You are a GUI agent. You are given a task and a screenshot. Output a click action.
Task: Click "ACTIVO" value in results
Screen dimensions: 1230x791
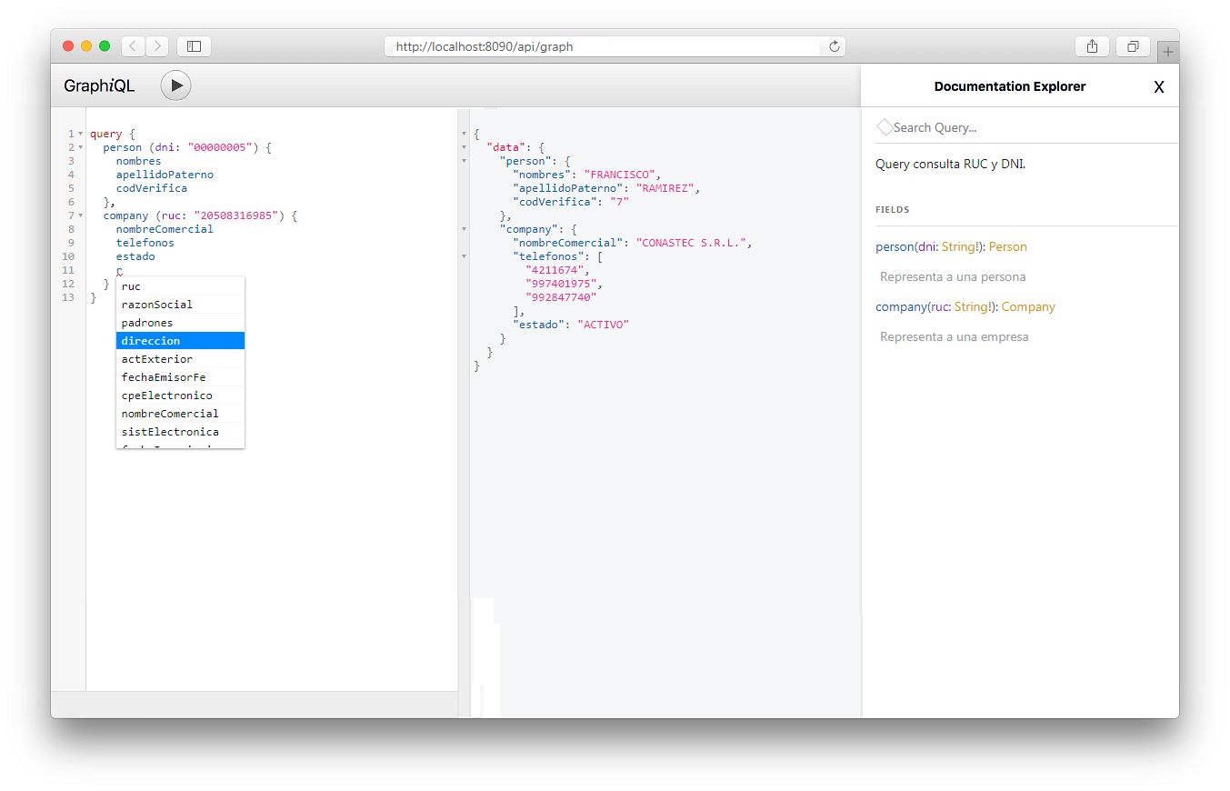(x=603, y=325)
